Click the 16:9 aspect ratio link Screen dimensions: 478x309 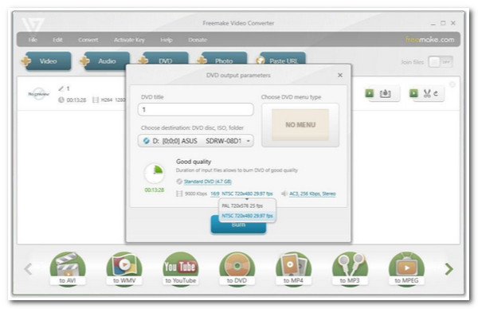tap(215, 194)
